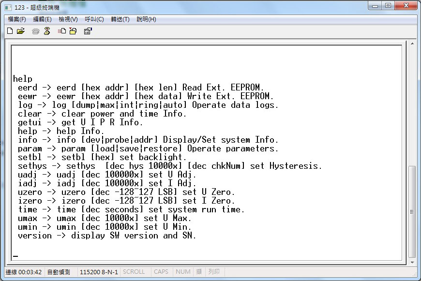Click the 'uzero' set U Zero line

coord(126,192)
